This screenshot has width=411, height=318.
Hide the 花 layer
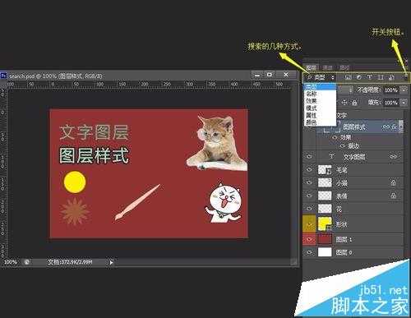pyautogui.click(x=309, y=209)
